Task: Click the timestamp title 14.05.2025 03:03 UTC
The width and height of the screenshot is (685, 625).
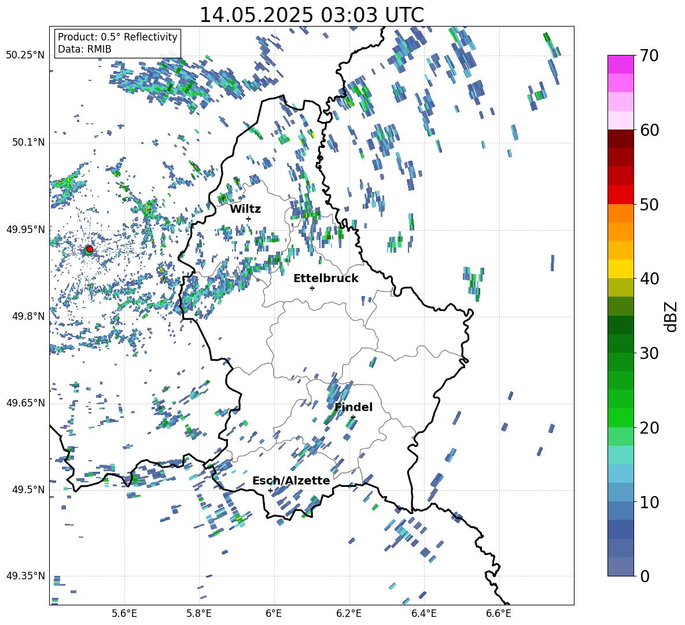Action: point(311,15)
